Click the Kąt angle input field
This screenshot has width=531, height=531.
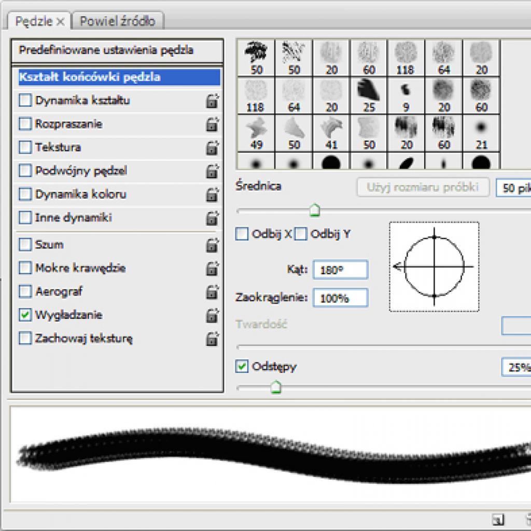[340, 270]
